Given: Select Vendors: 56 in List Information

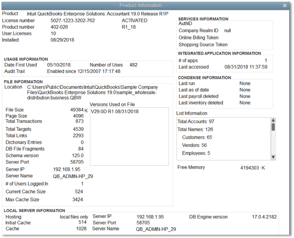Looking at the screenshot, I should click(194, 145).
